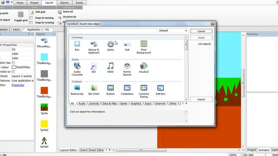This screenshot has height=156, width=278.
Task: Toggle the application background checkbox
Action: [13, 63]
